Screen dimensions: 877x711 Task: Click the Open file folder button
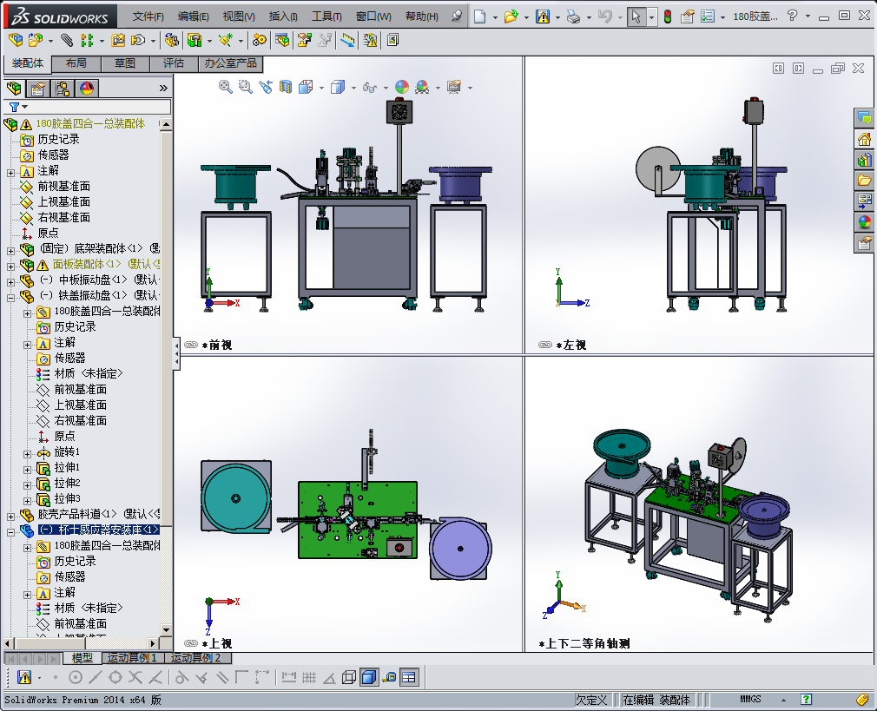(x=511, y=16)
